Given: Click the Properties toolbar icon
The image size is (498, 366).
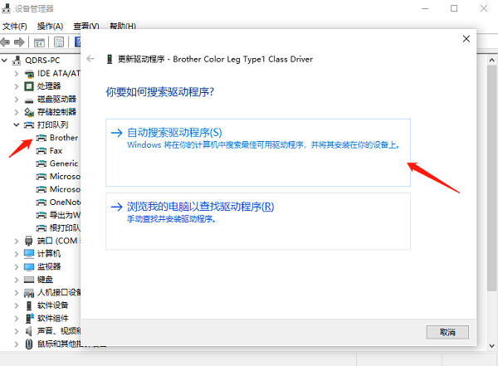Looking at the screenshot, I should [59, 41].
